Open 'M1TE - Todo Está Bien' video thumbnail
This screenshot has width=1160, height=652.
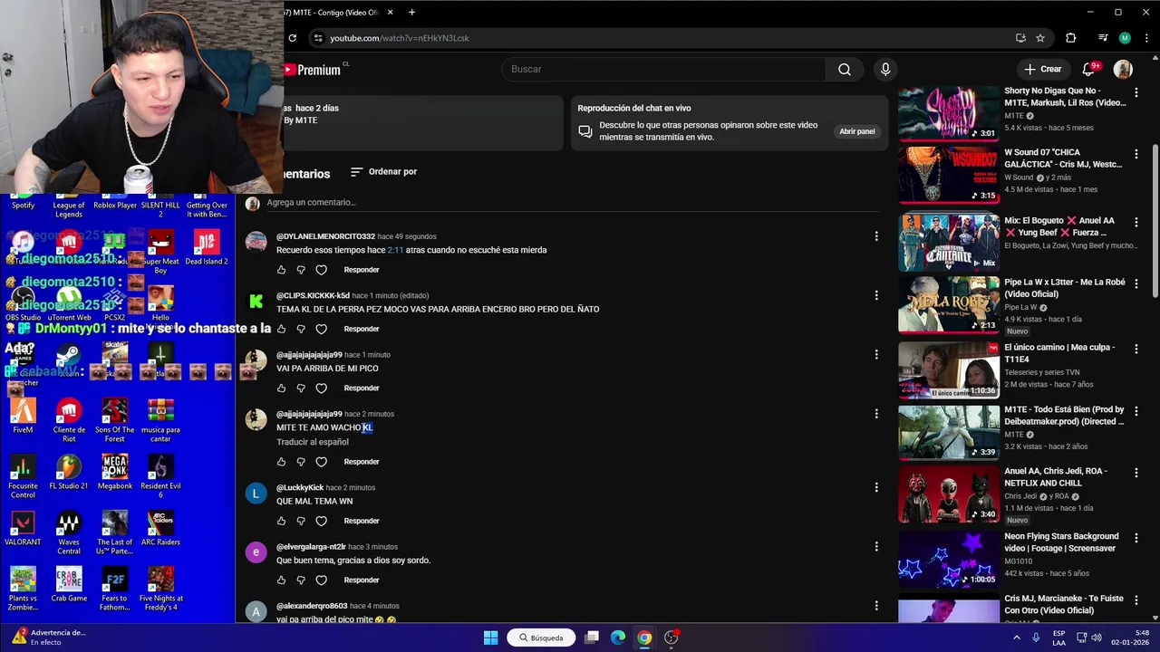[x=948, y=433]
